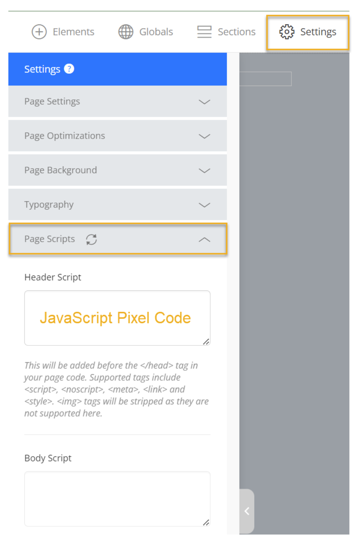The height and width of the screenshot is (545, 357).
Task: Switch to the Globals tab label
Action: (x=156, y=32)
